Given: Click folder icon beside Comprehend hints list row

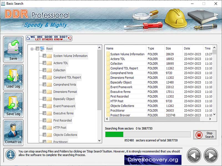Looking at the screenshot, I should pos(108,73).
